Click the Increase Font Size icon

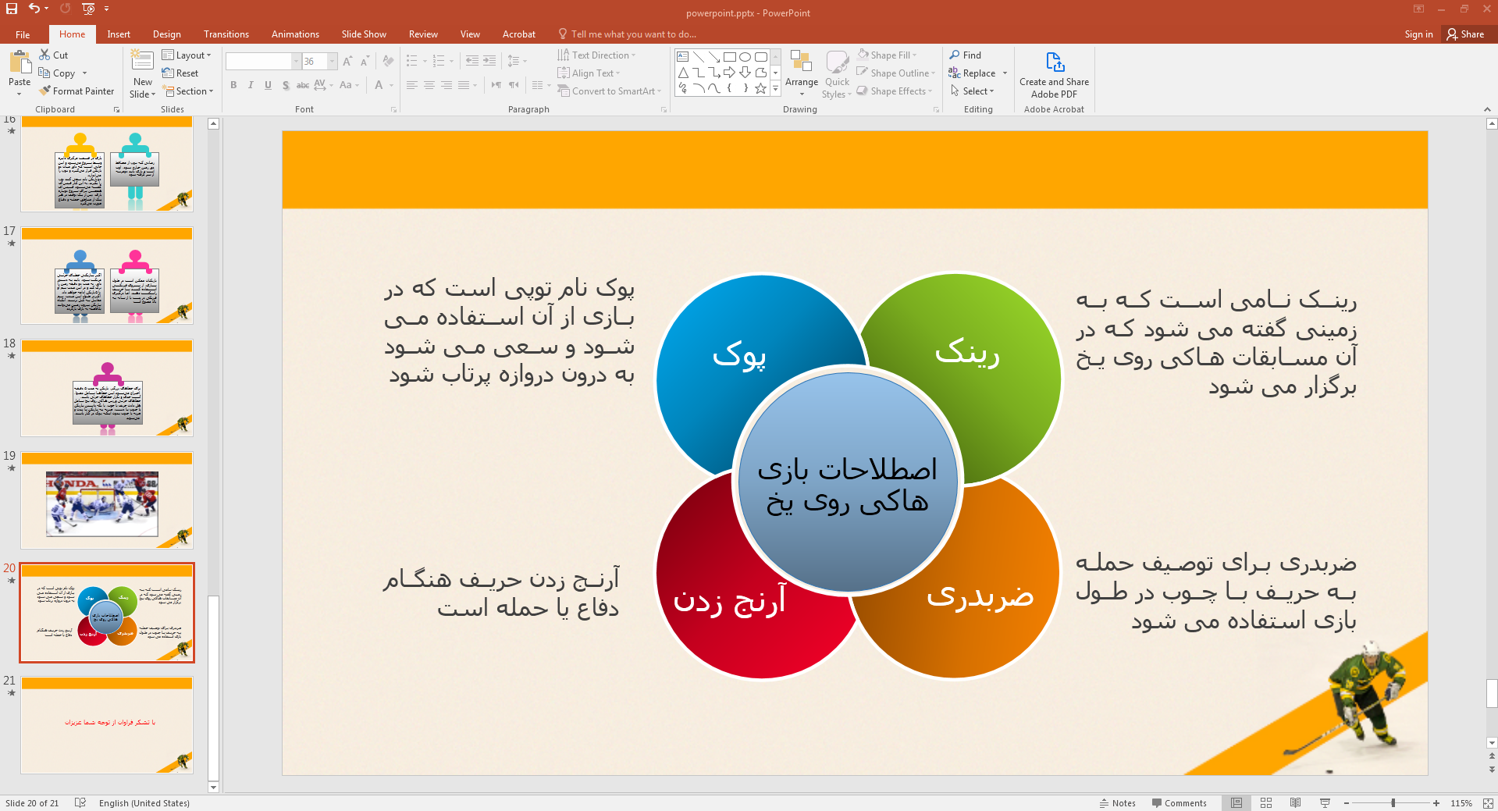click(x=347, y=61)
